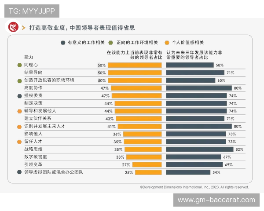Click the orange chevron arrow beside the title
Viewport: 264px width, 211px height.
pyautogui.click(x=24, y=28)
